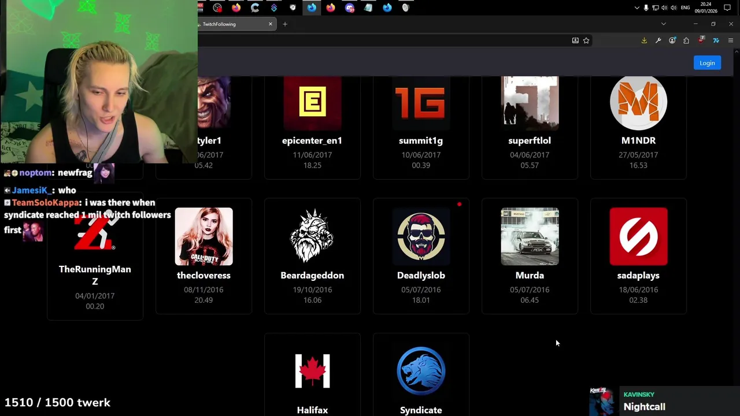Close the TwitchFollowing tab

point(270,24)
